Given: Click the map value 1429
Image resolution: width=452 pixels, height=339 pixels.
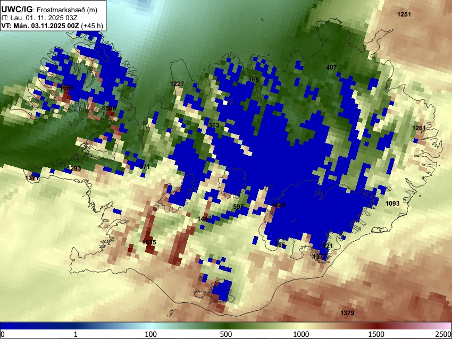Looking at the screenshot, I should [278, 205].
